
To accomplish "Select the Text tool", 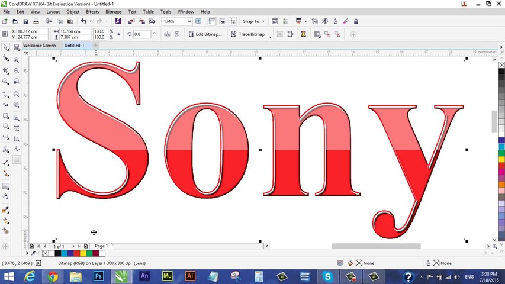I will [x=5, y=150].
